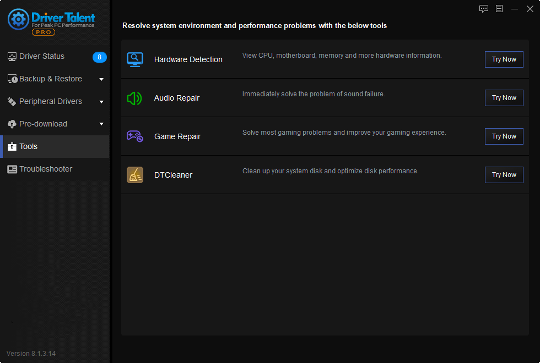Image resolution: width=540 pixels, height=363 pixels.
Task: Click 'Immediately solve the problem of sound failure' text
Action: coord(314,94)
